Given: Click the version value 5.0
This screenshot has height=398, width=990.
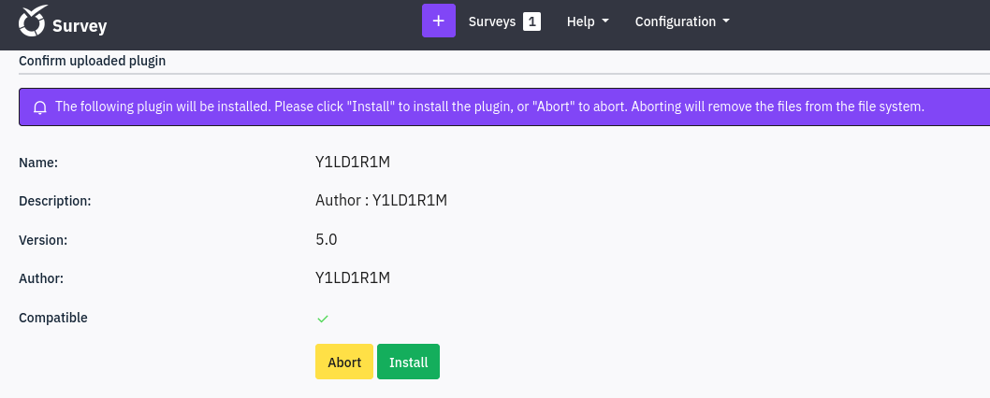Looking at the screenshot, I should coord(327,240).
